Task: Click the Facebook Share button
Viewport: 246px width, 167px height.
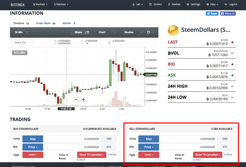Action: tap(228, 13)
